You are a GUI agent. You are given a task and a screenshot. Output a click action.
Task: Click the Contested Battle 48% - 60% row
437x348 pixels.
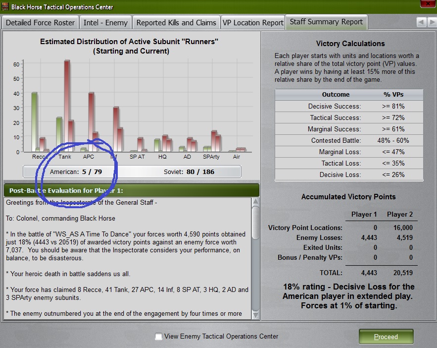(349, 140)
